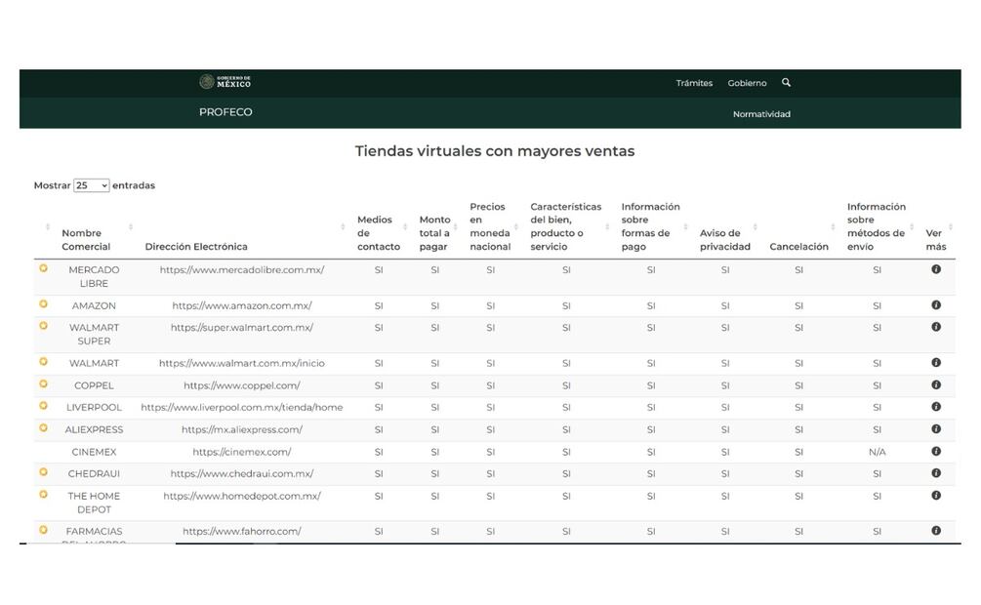Image resolution: width=981 pixels, height=605 pixels.
Task: Open the Normatividad menu item
Action: pyautogui.click(x=761, y=114)
